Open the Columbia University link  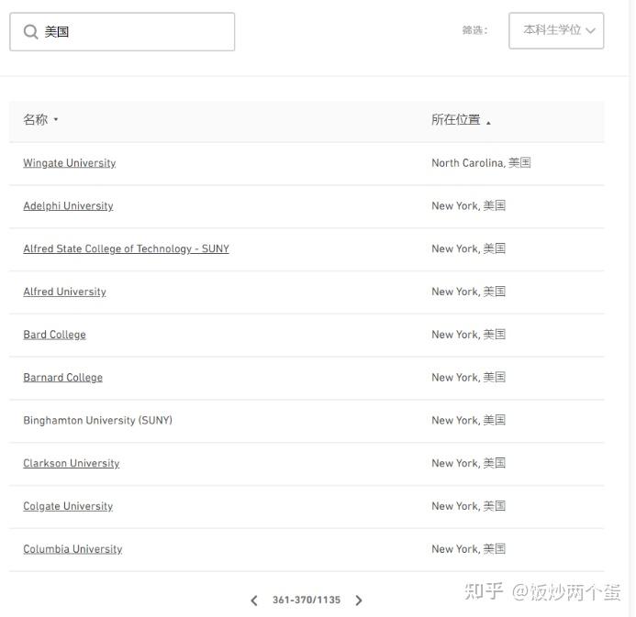73,549
